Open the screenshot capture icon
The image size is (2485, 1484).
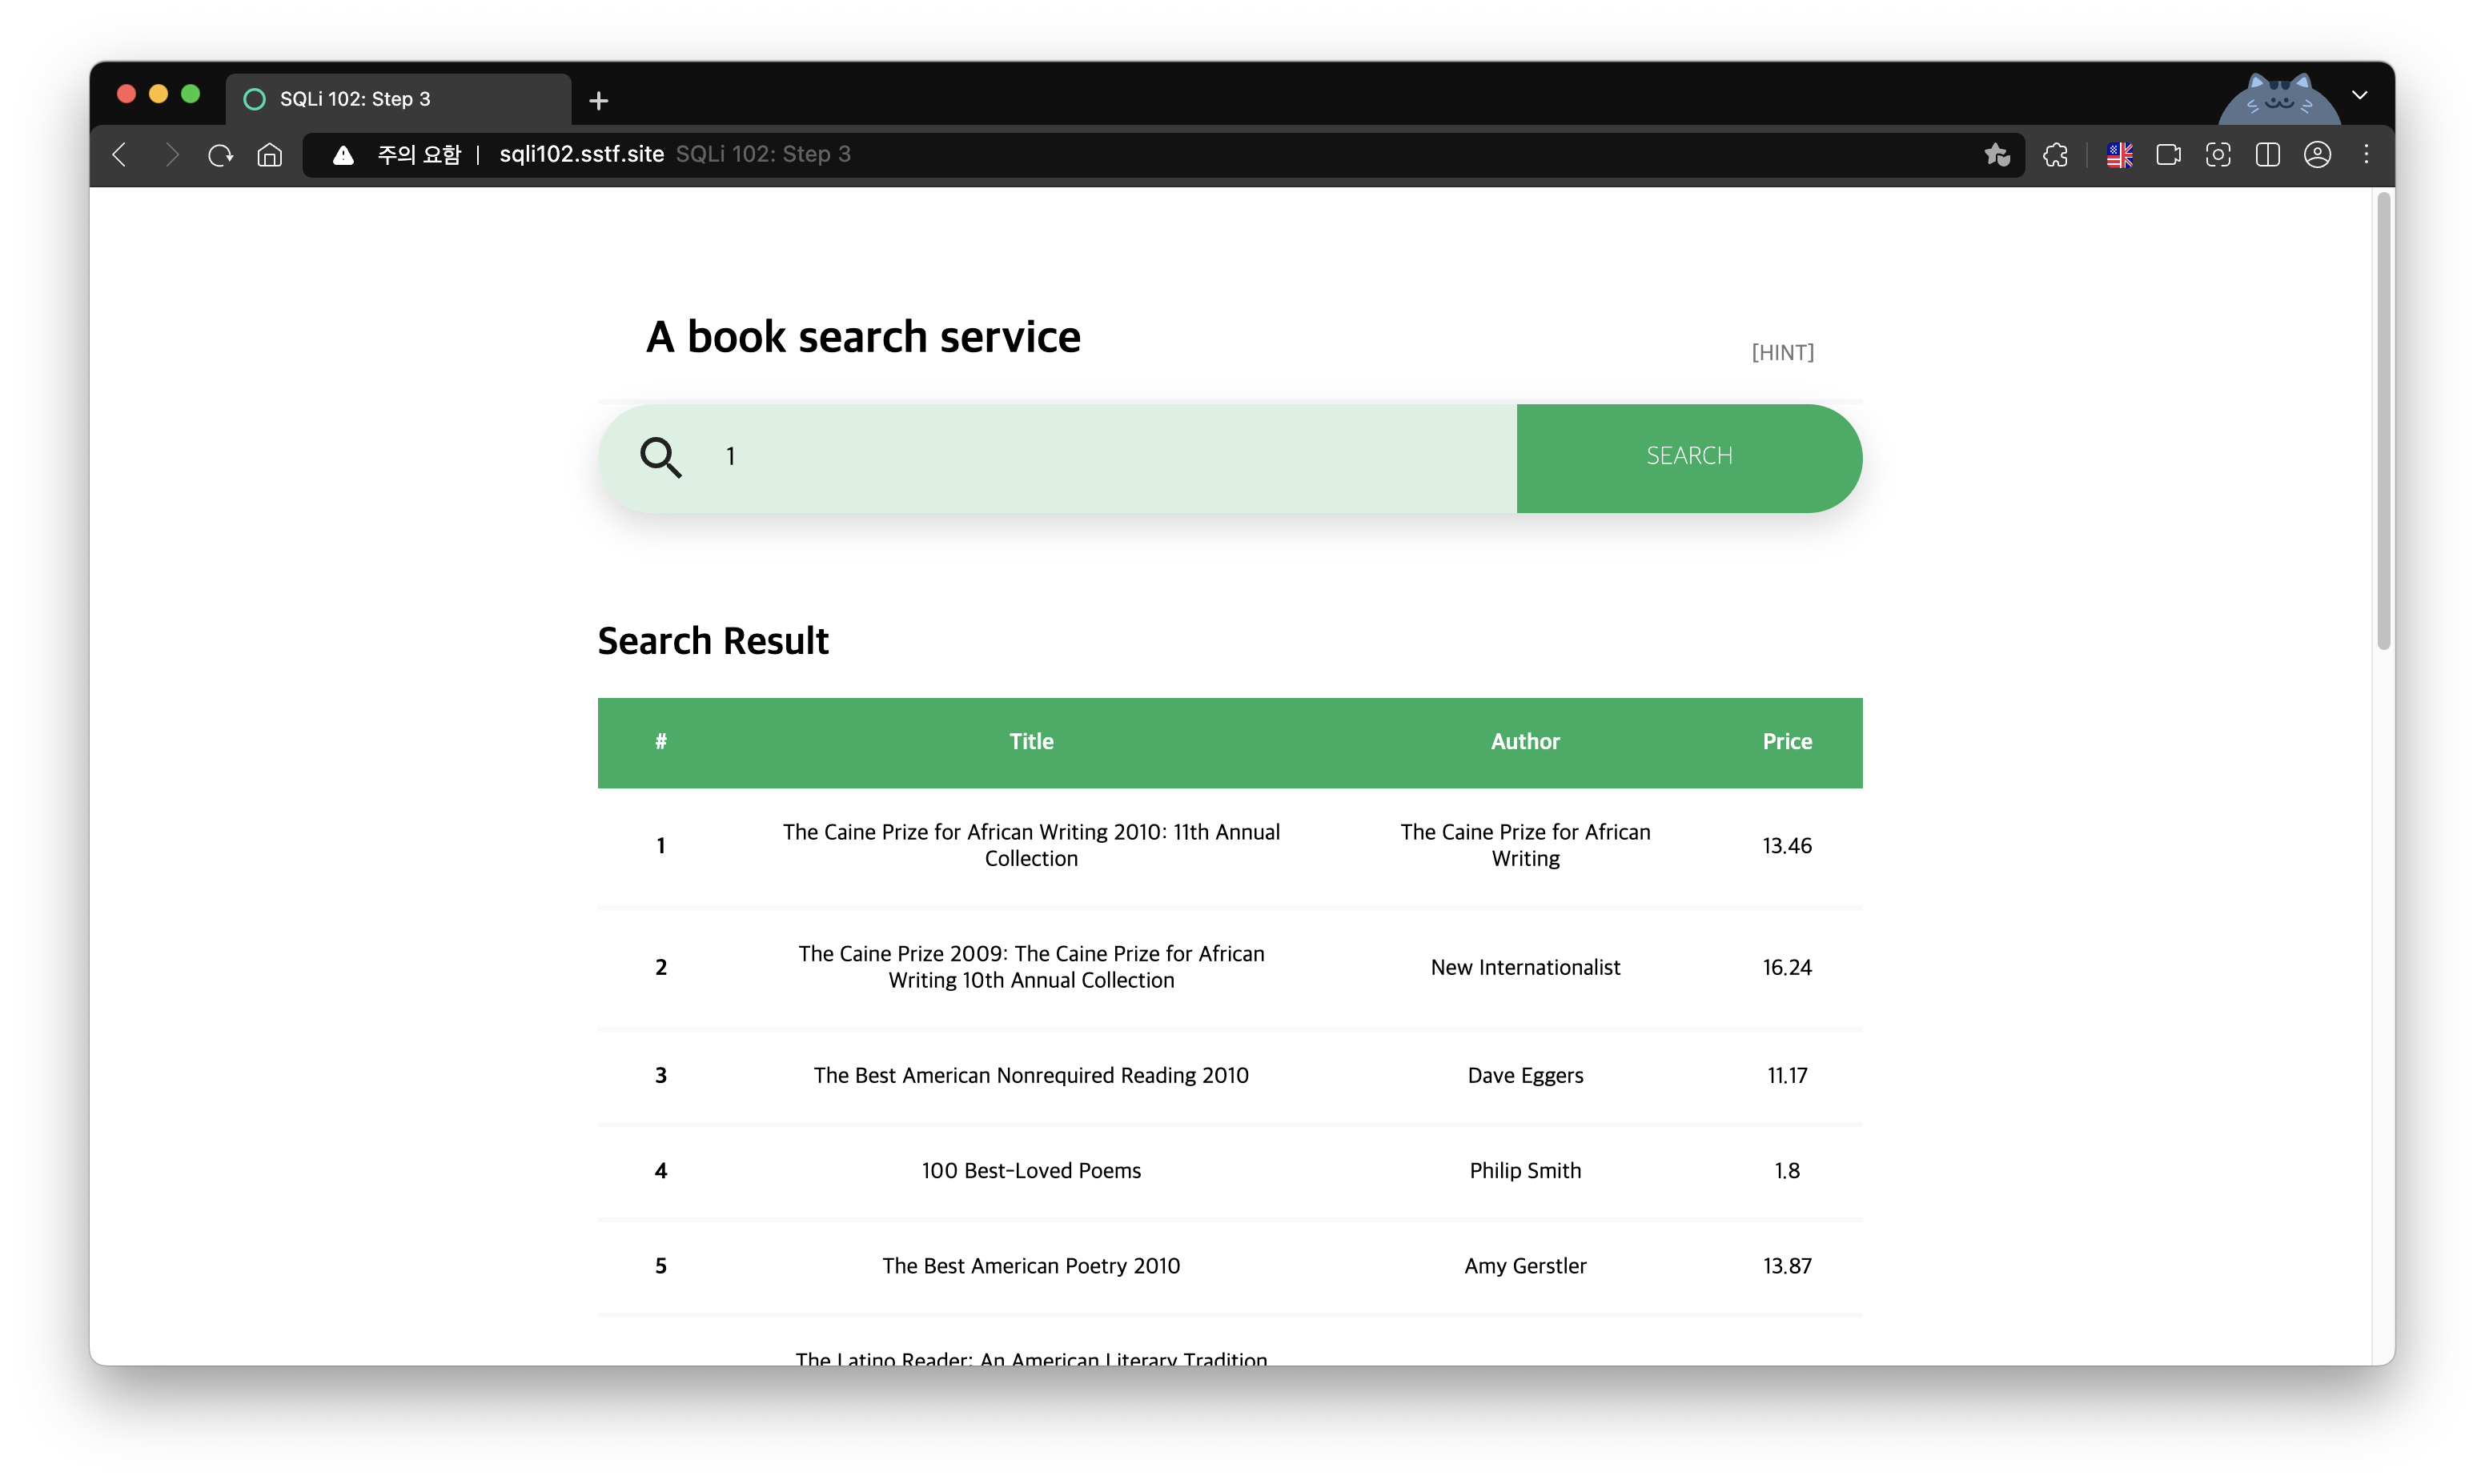point(2218,154)
